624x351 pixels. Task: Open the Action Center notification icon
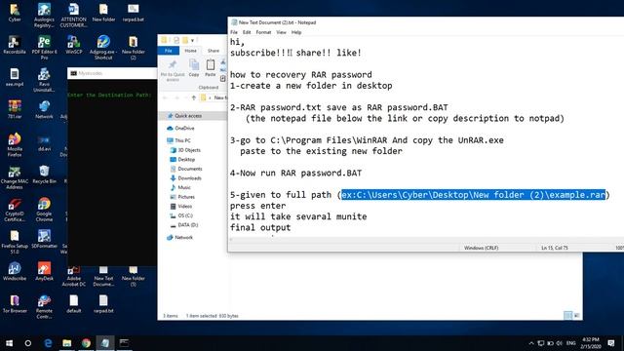611,343
